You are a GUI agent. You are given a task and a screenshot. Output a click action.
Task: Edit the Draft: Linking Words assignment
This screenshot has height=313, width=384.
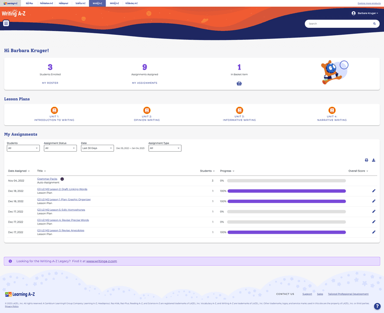tap(374, 191)
